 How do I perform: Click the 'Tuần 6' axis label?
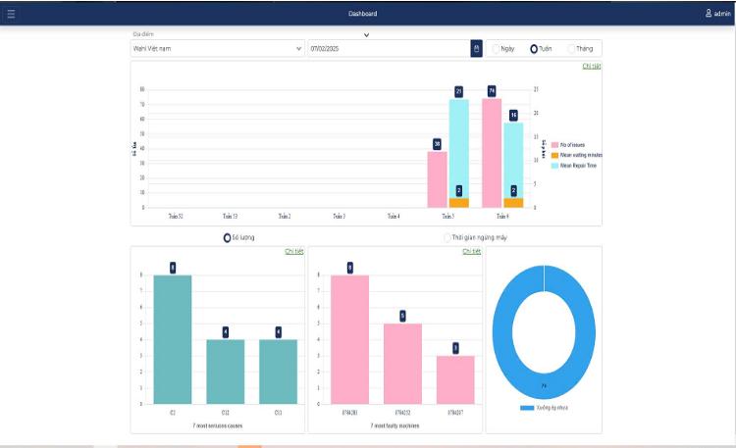point(502,217)
